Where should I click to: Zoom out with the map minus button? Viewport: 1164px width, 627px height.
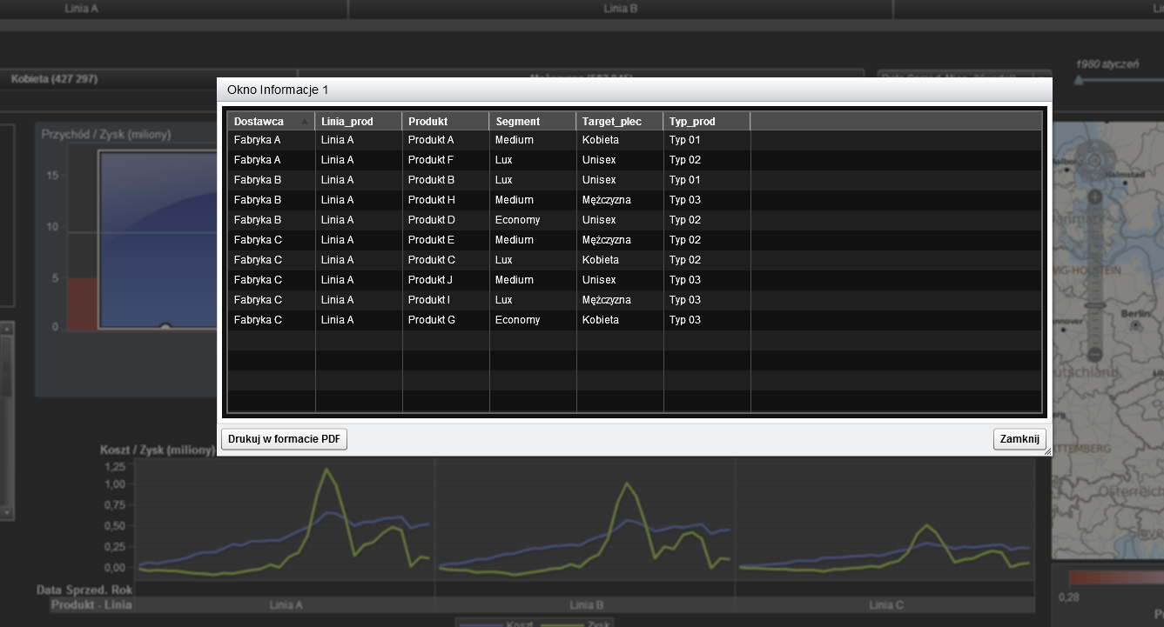pos(1094,354)
